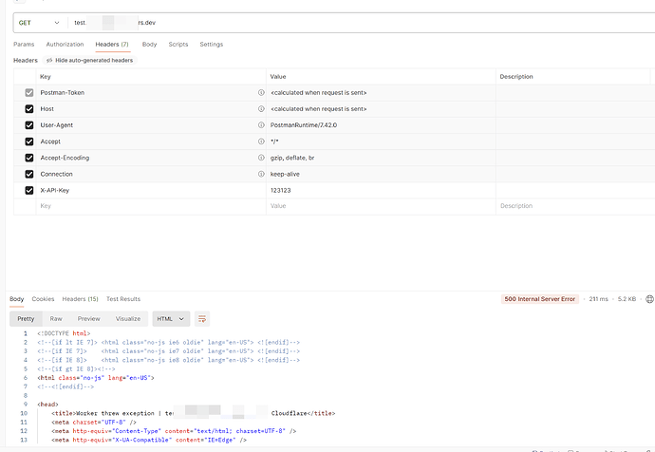Switch to the Visualize response view
Screen dimensions: 655x452
128,319
